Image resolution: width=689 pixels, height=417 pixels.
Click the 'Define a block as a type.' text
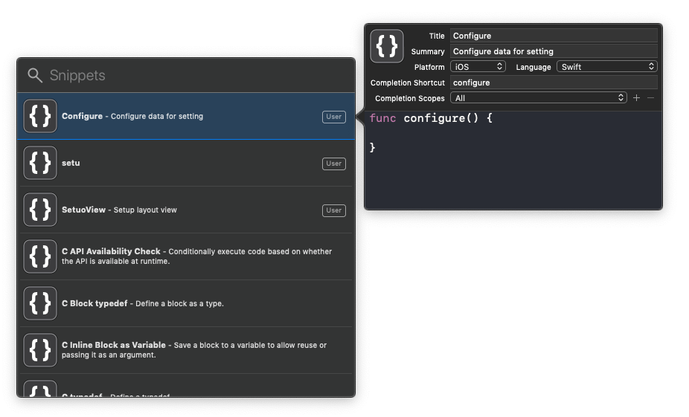tap(179, 303)
